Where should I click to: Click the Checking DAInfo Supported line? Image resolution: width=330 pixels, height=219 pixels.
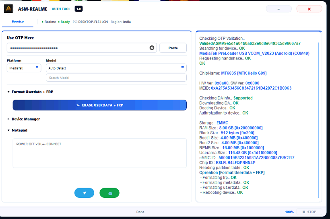pos(226,98)
